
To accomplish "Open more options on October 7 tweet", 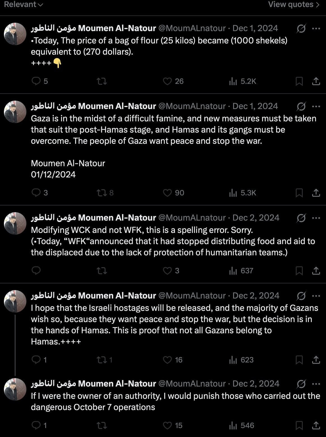I will [x=316, y=384].
